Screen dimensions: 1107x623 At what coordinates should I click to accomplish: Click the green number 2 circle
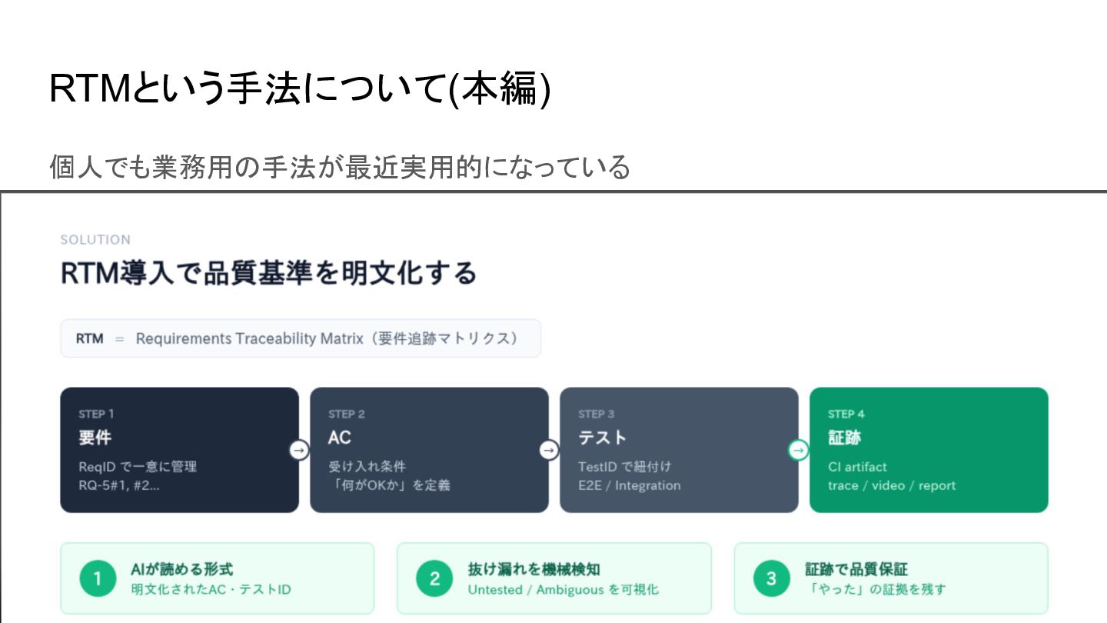click(434, 578)
